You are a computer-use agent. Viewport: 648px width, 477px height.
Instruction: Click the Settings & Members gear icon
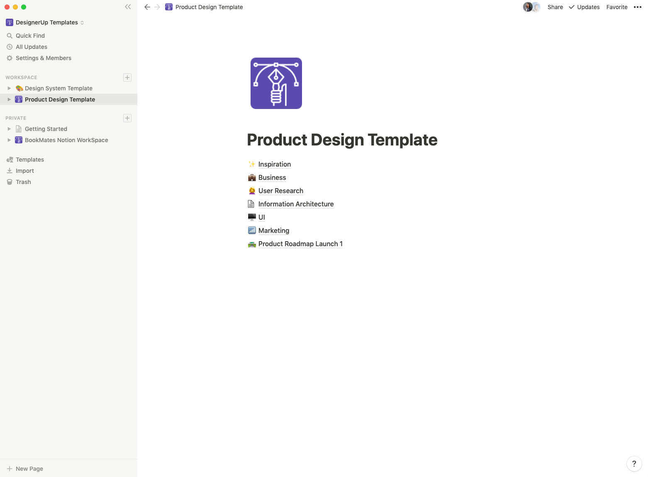coord(10,58)
